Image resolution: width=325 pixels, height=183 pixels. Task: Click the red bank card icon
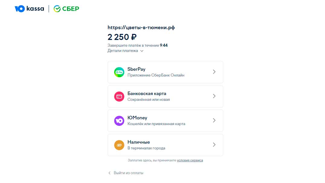tap(119, 96)
